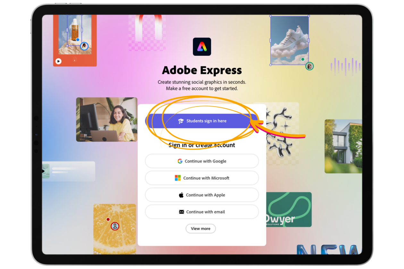Select Students sign in here
Viewport: 404px width, 269px height.
[202, 121]
